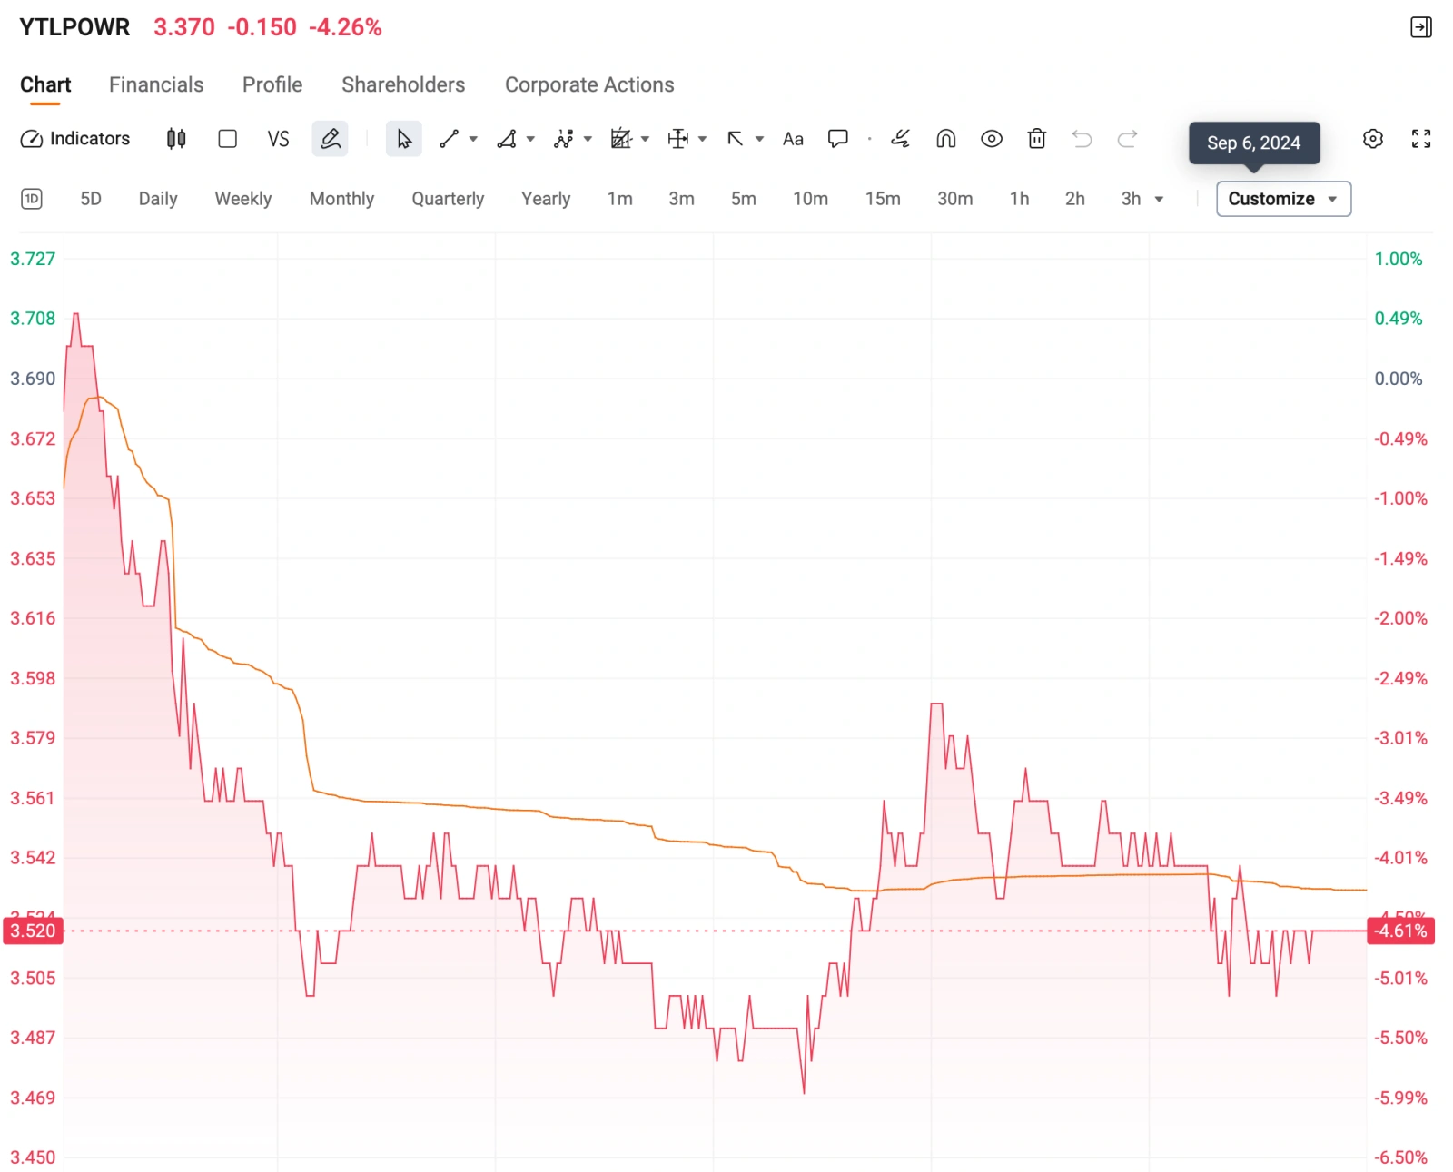The height and width of the screenshot is (1172, 1453).
Task: Click the YTLPOWR ticker name
Action: pyautogui.click(x=74, y=27)
